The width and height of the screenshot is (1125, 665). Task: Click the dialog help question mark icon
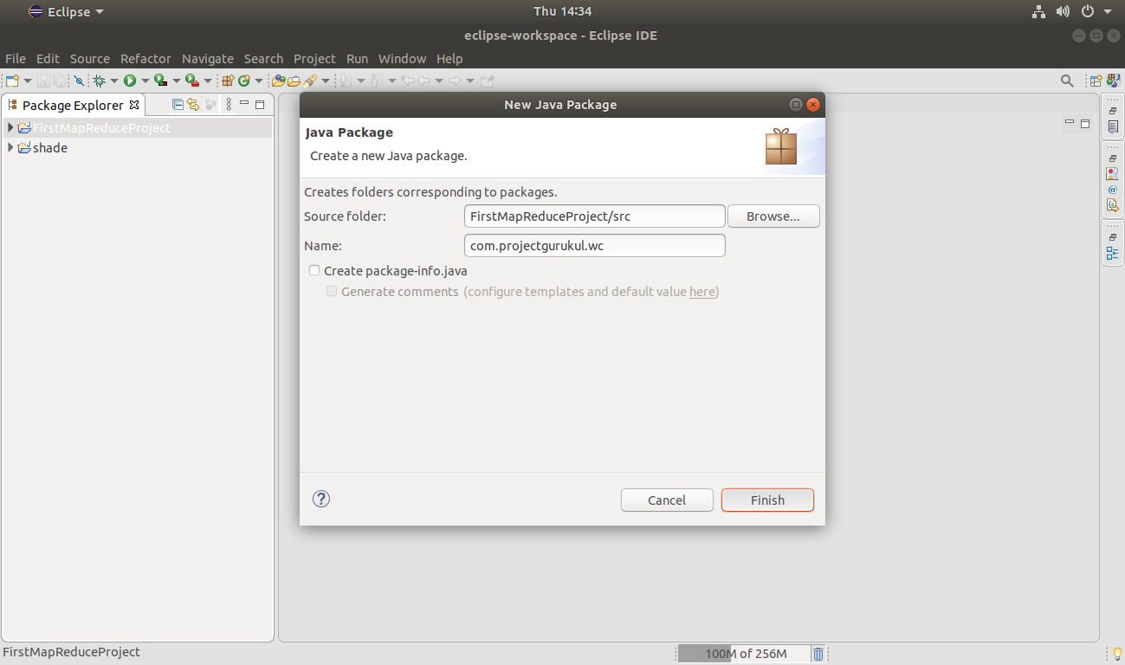coord(321,499)
